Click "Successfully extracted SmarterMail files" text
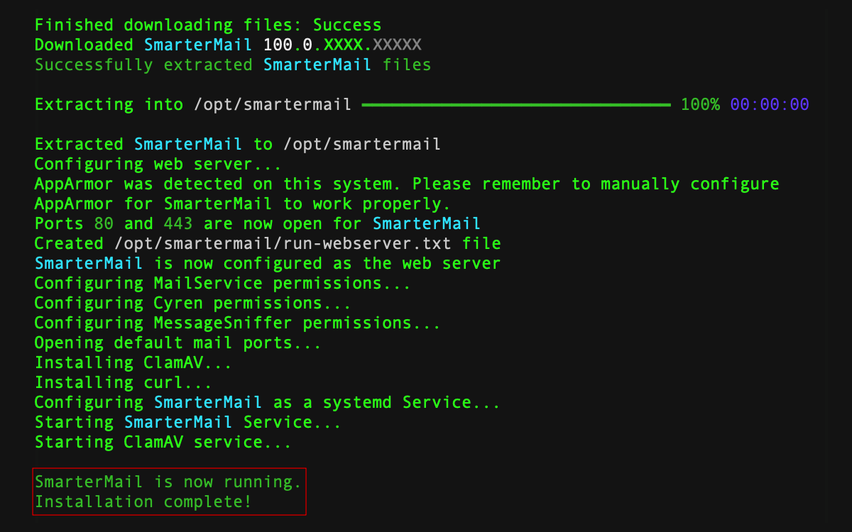This screenshot has height=532, width=852. (x=233, y=65)
